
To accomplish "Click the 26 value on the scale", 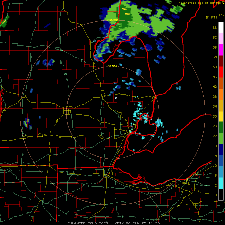I will pyautogui.click(x=215, y=126).
